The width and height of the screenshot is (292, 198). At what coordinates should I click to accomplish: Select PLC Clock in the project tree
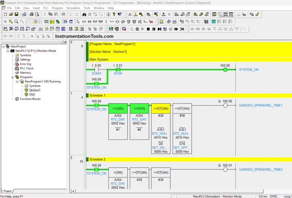[26, 68]
